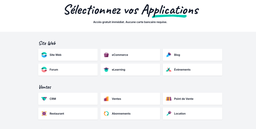Click the eLearning graduation cap icon
This screenshot has height=129, width=256.
(x=106, y=70)
